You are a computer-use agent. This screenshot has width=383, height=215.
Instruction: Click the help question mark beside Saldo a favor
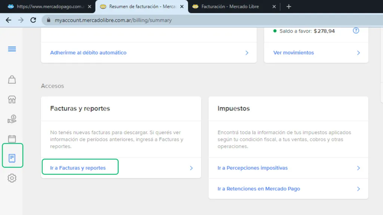tap(356, 31)
